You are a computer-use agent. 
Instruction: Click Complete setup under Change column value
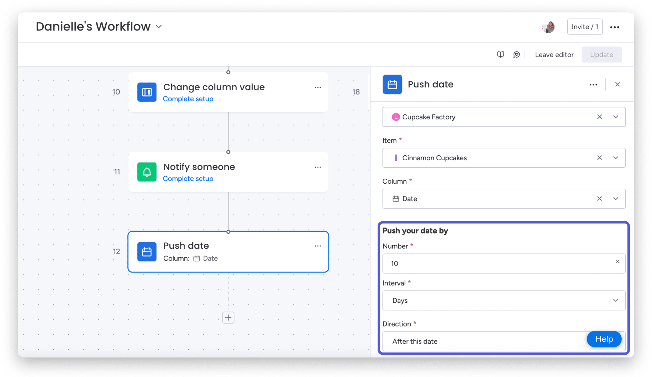click(x=188, y=99)
